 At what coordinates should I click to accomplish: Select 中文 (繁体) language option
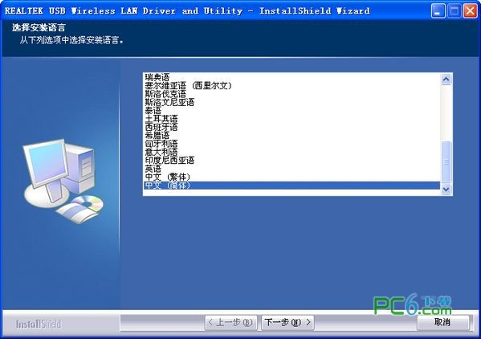292,177
